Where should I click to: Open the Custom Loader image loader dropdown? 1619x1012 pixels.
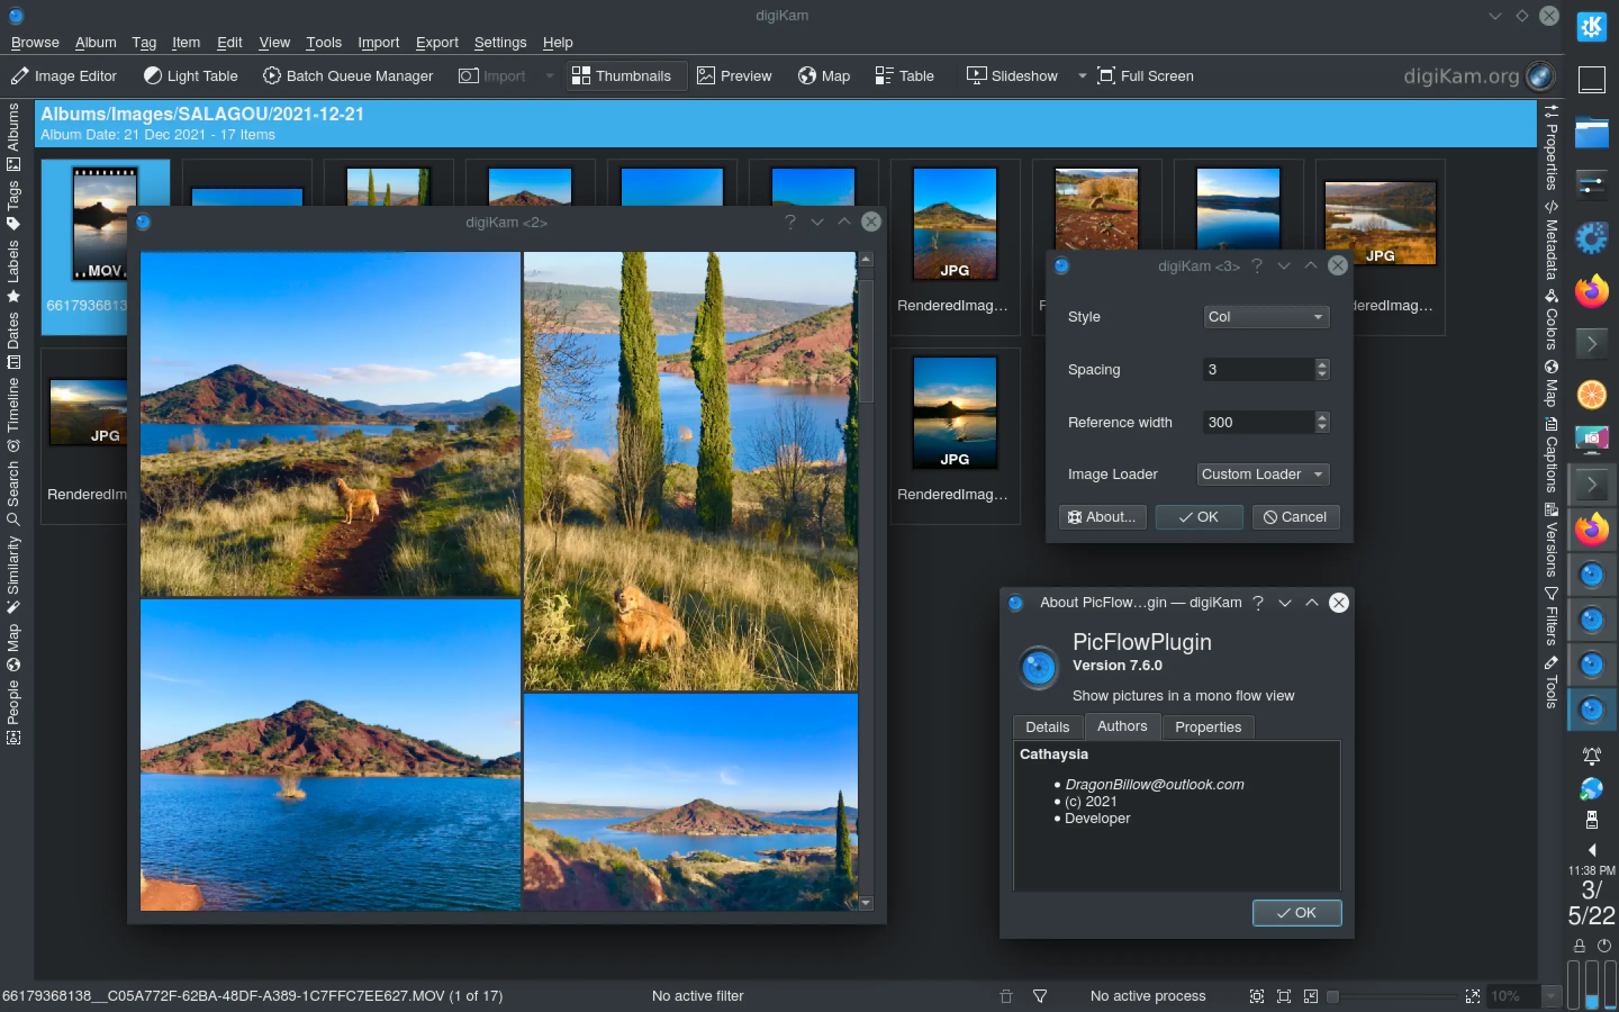click(1261, 474)
